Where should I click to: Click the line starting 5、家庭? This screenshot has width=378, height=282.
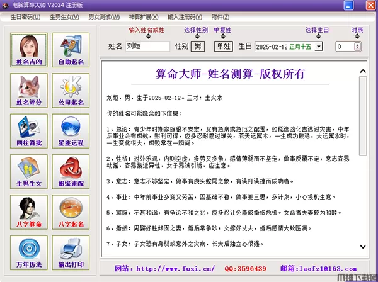pos(224,212)
